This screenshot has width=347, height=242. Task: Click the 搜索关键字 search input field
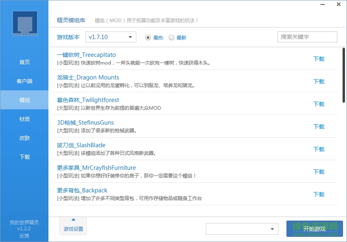tap(307, 37)
